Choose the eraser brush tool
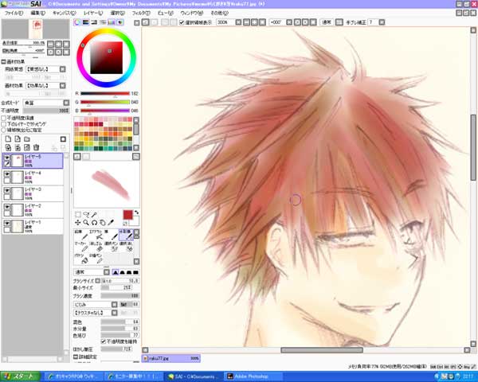 [x=96, y=247]
